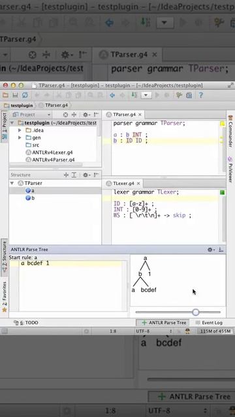
Task: Open the 6: TODO tool window tab
Action: (x=26, y=323)
